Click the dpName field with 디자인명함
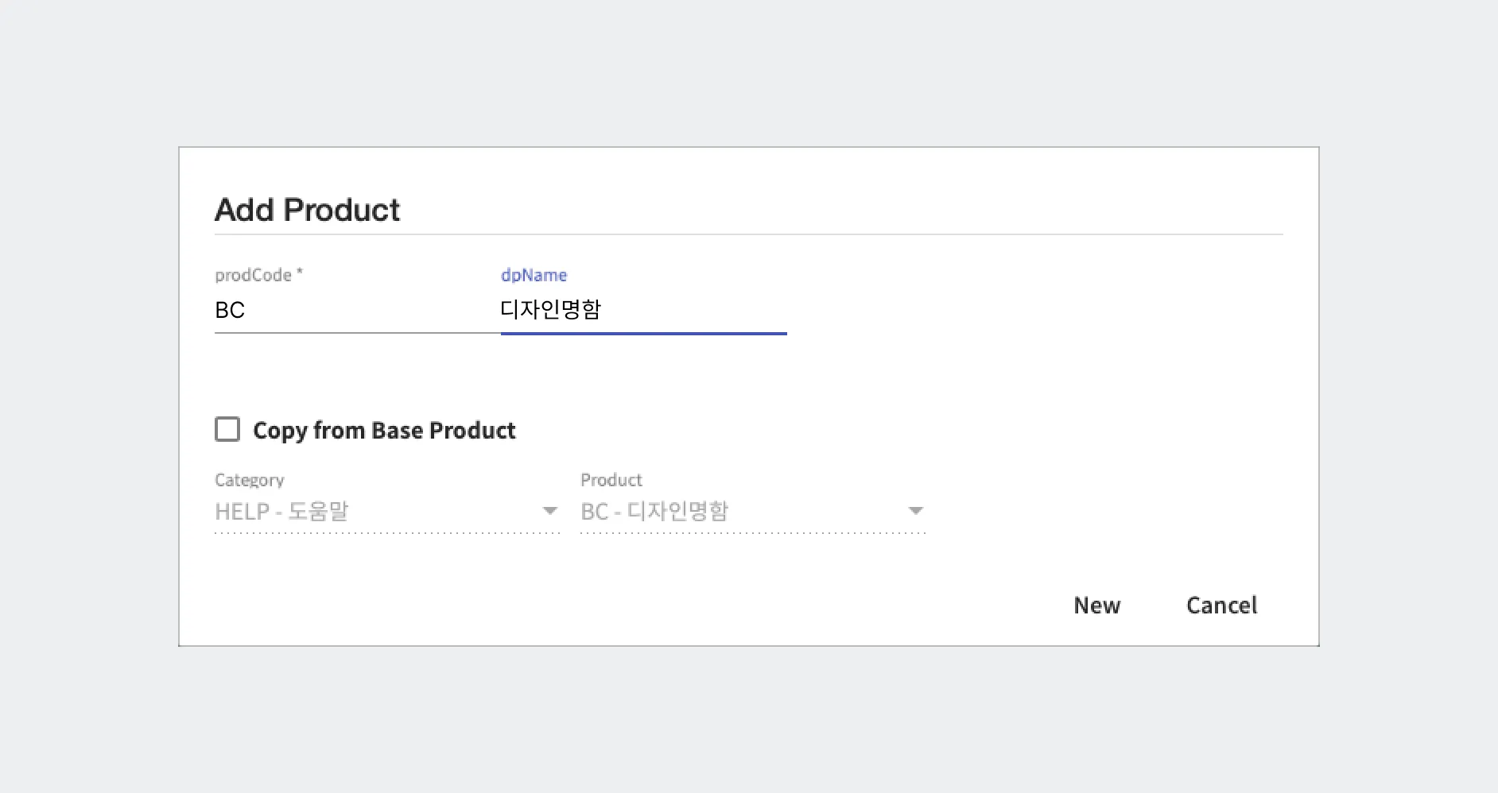This screenshot has height=793, width=1498. (644, 310)
